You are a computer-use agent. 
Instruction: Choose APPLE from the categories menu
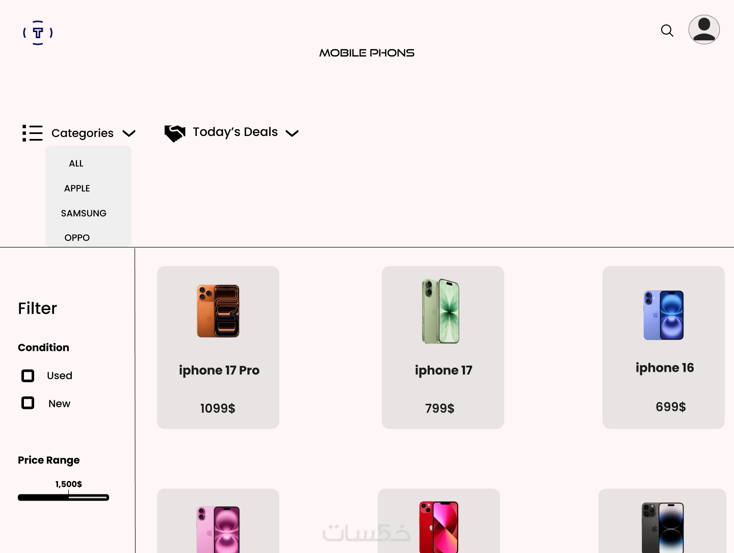point(77,188)
